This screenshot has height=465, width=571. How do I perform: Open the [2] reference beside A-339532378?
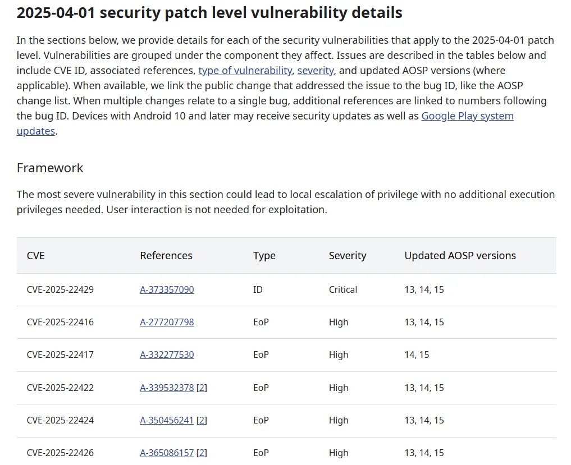tap(202, 388)
